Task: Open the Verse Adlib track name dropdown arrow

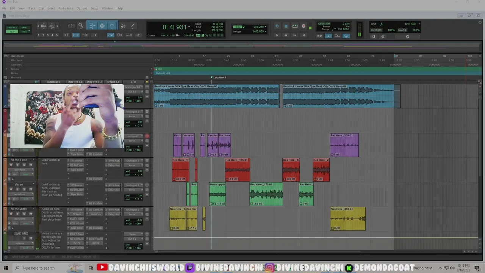Action: coord(33,209)
